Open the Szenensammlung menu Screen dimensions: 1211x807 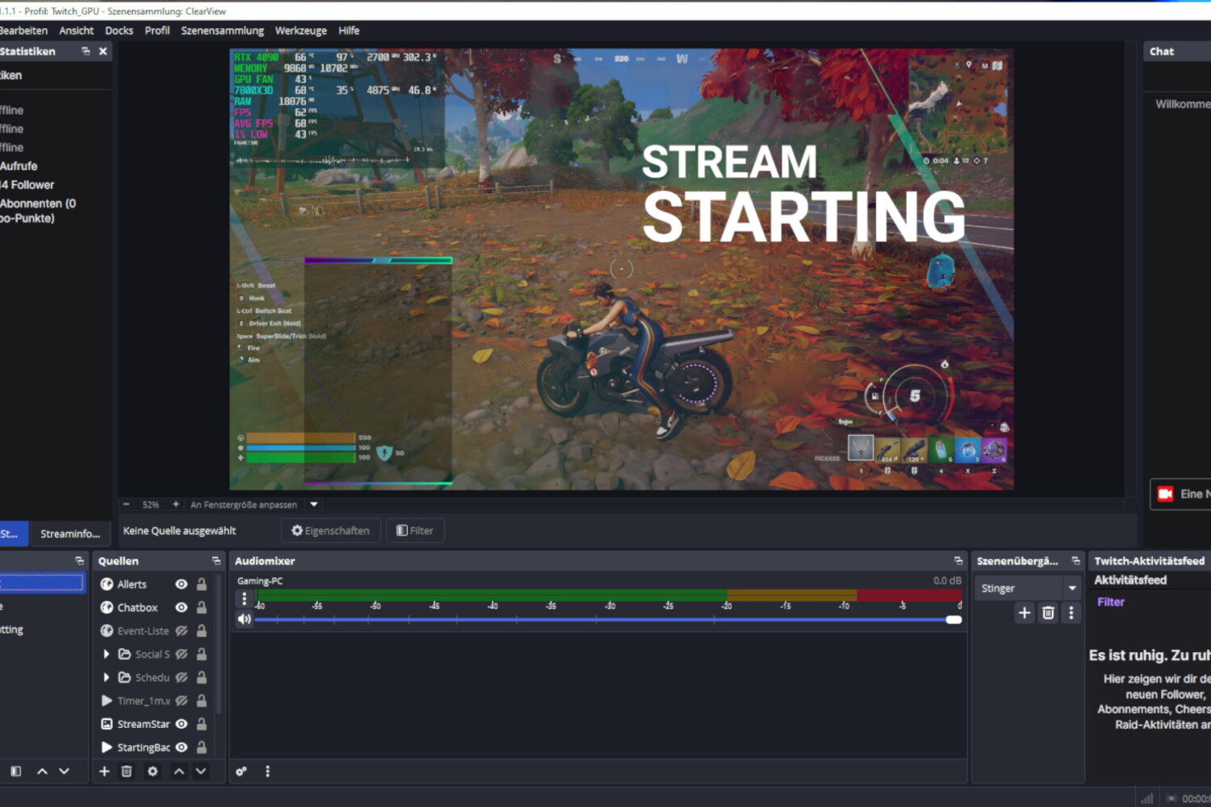click(x=222, y=31)
